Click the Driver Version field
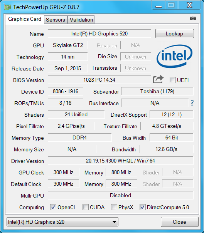 tap(121, 161)
